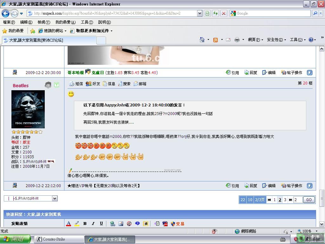The width and height of the screenshot is (325, 244).
Task: Switch to Counter-Strike in the taskbar
Action: coord(59,239)
